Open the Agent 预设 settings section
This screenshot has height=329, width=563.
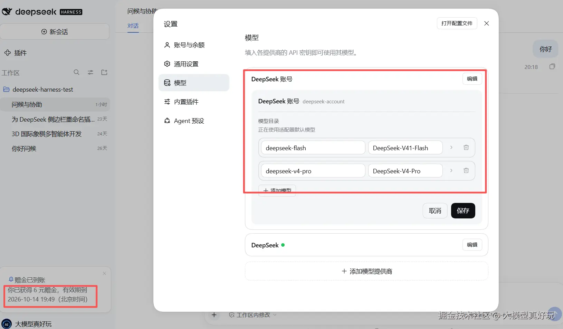pyautogui.click(x=194, y=121)
